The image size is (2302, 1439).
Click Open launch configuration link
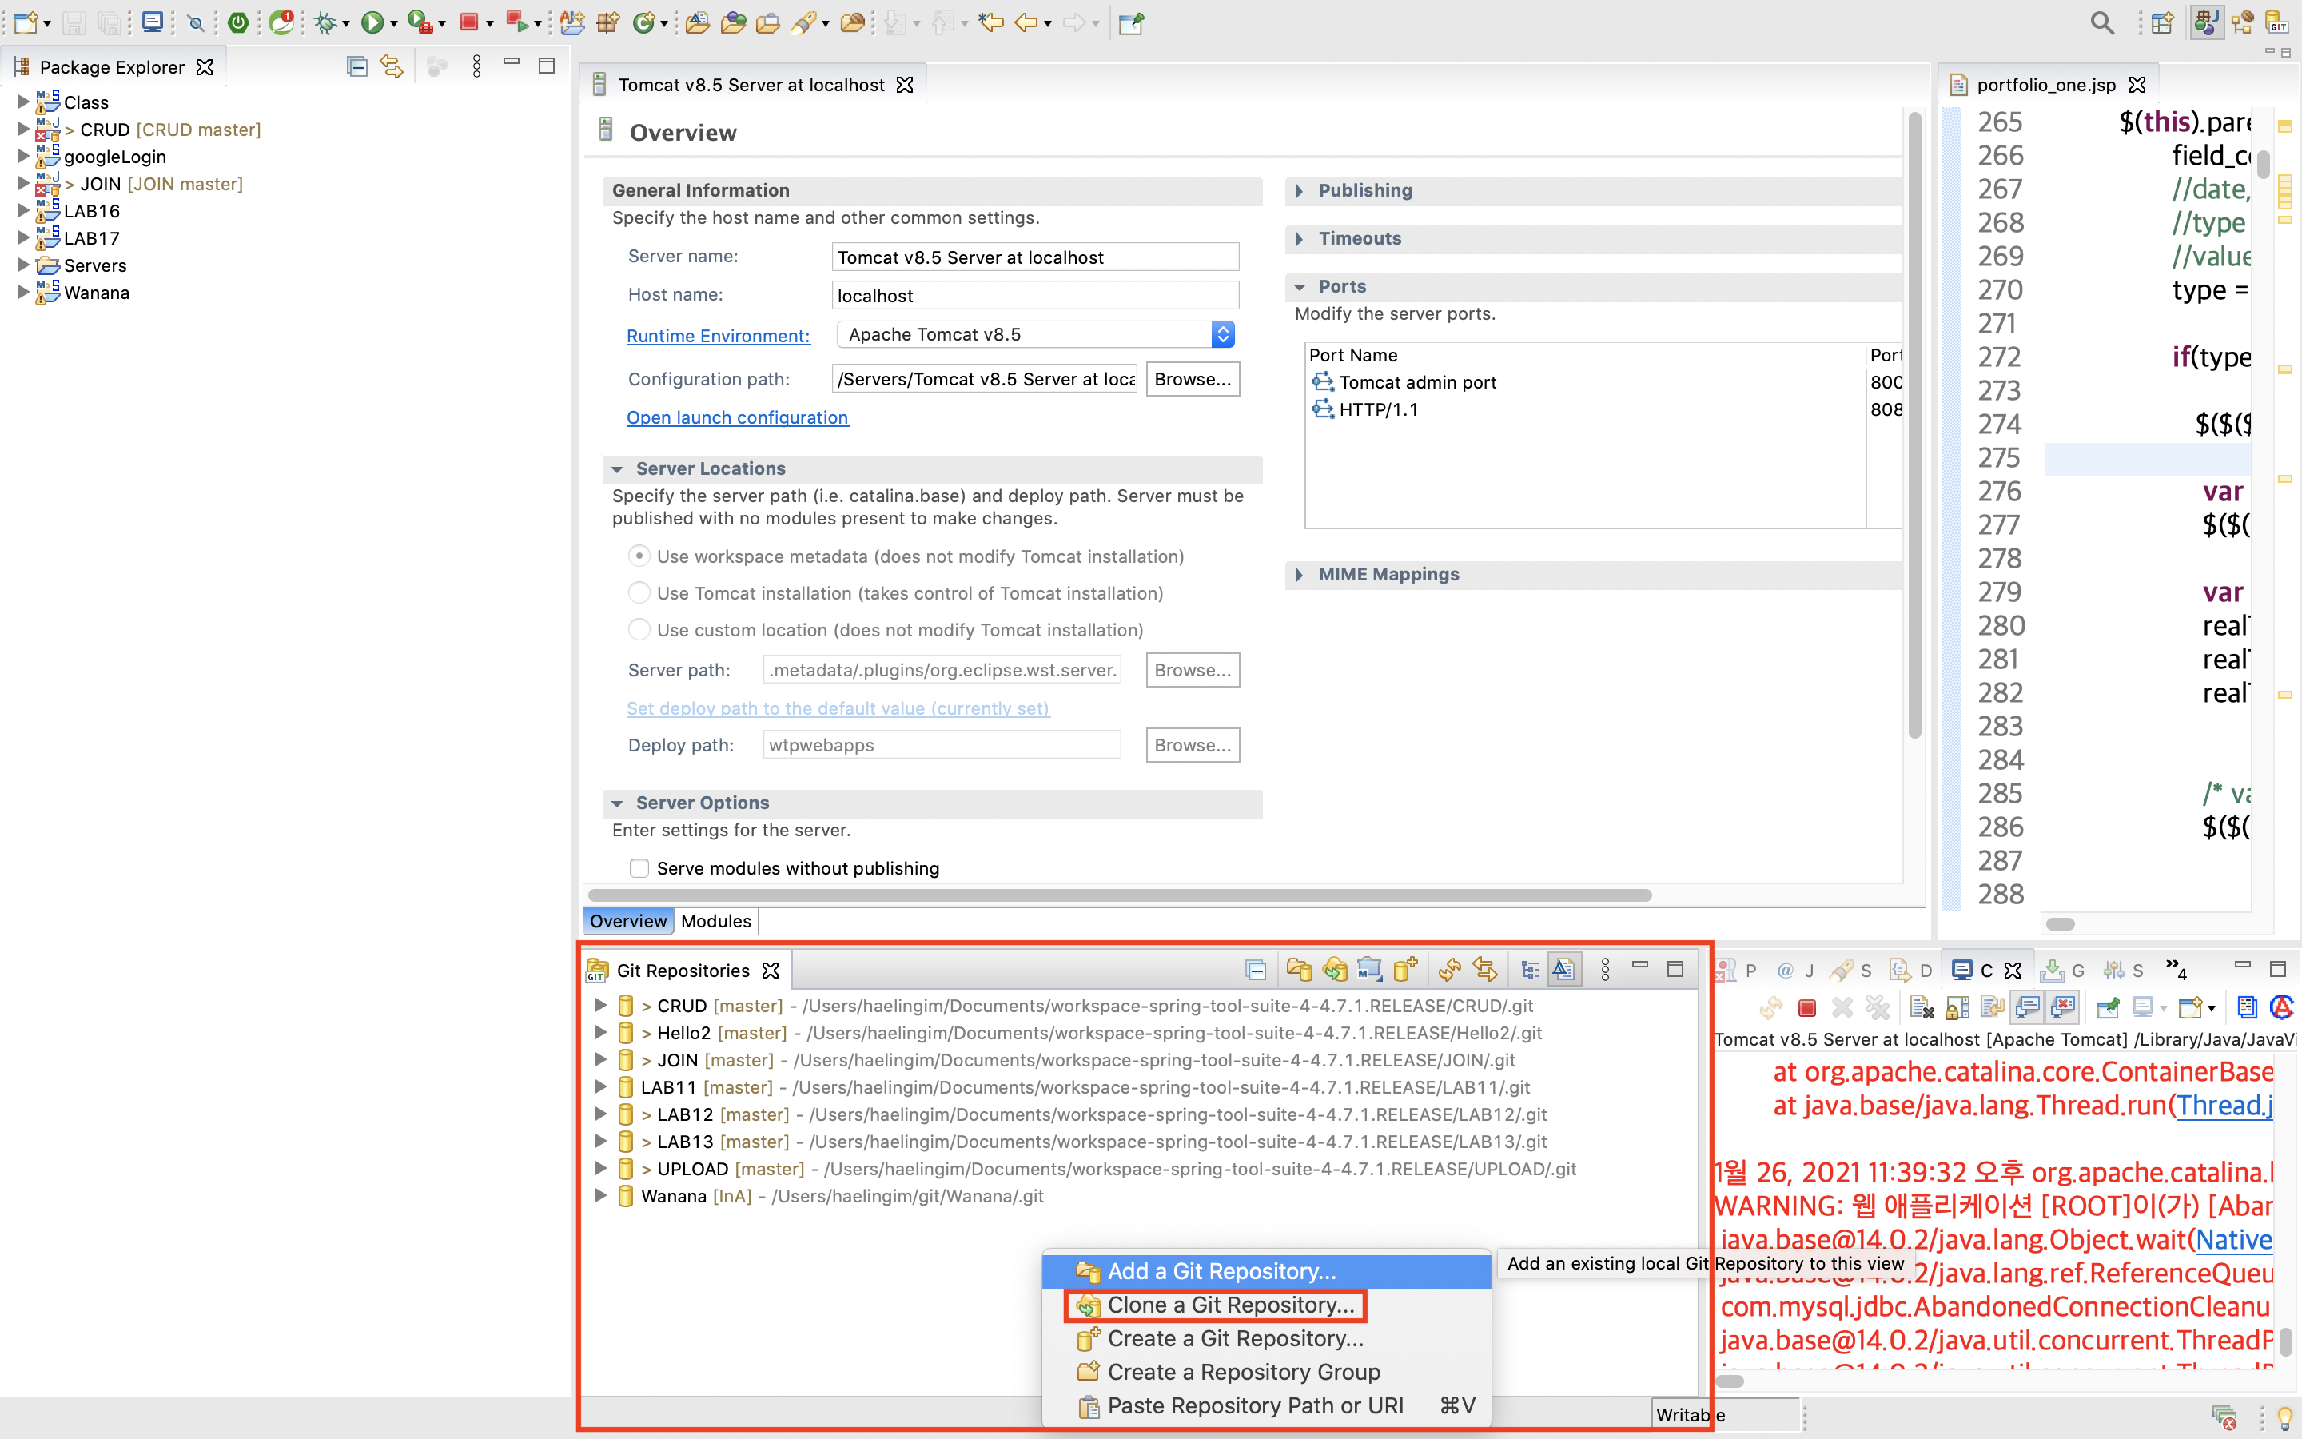(x=737, y=417)
